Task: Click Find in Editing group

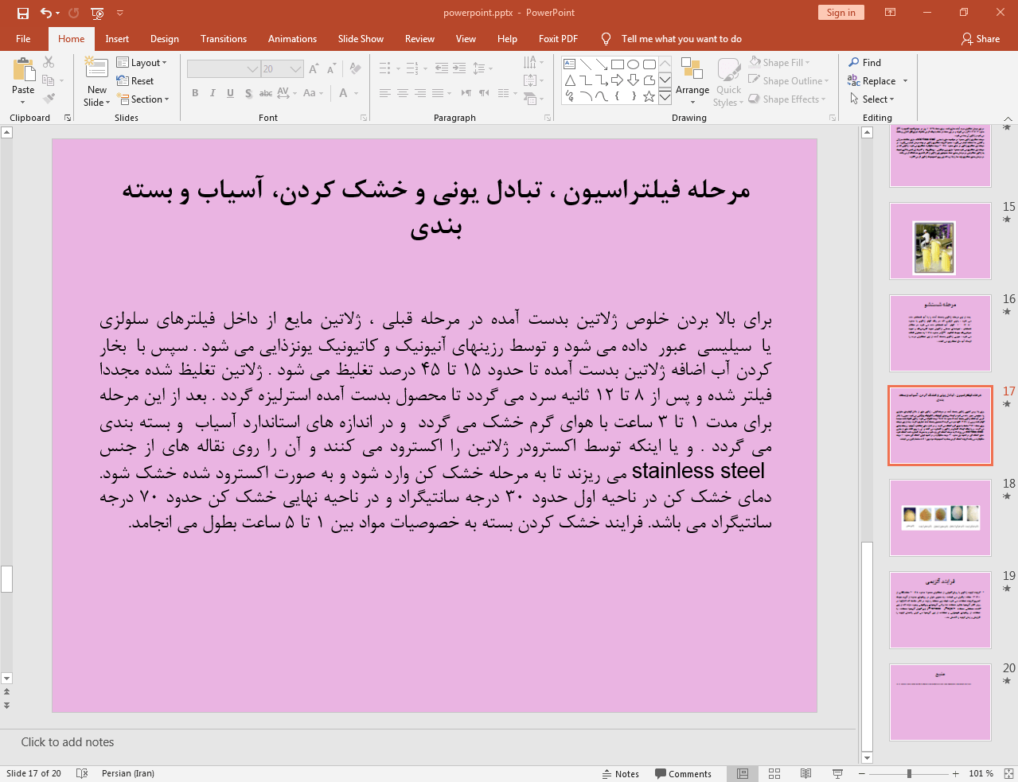Action: point(865,62)
